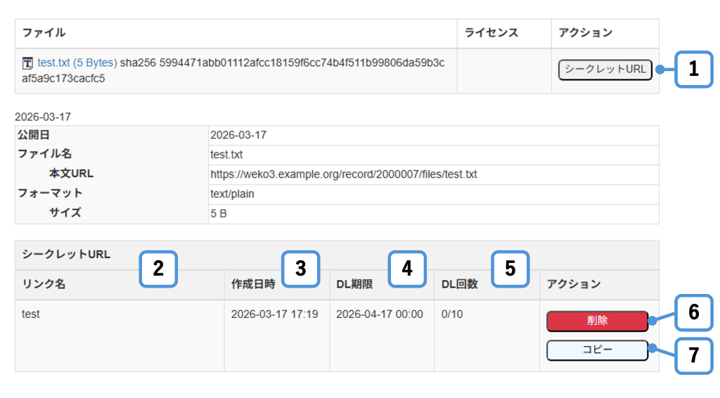The height and width of the screenshot is (398, 720).
Task: Select the sha256 hash text
Action: 281,63
